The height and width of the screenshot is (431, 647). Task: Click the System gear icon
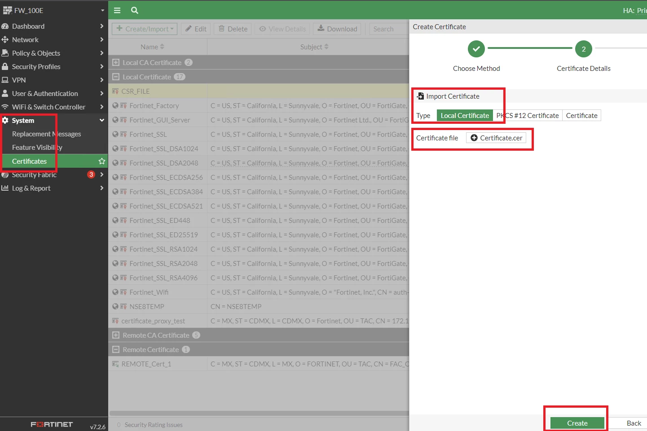tap(5, 120)
